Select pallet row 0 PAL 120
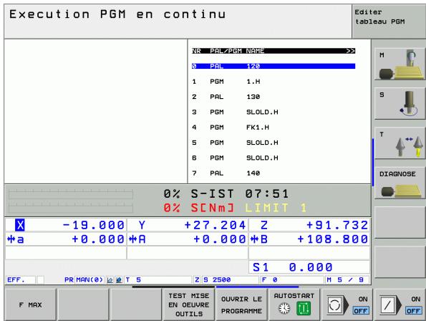This screenshot has width=426, height=321. [273, 66]
